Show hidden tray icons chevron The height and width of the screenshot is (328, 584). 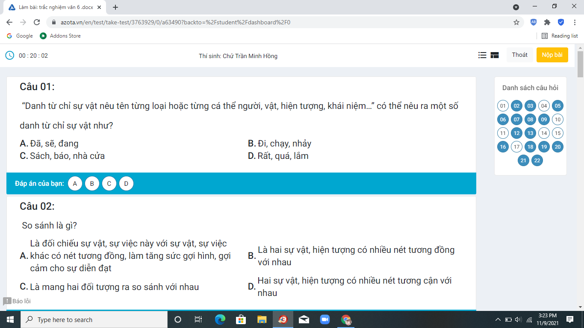pos(498,319)
